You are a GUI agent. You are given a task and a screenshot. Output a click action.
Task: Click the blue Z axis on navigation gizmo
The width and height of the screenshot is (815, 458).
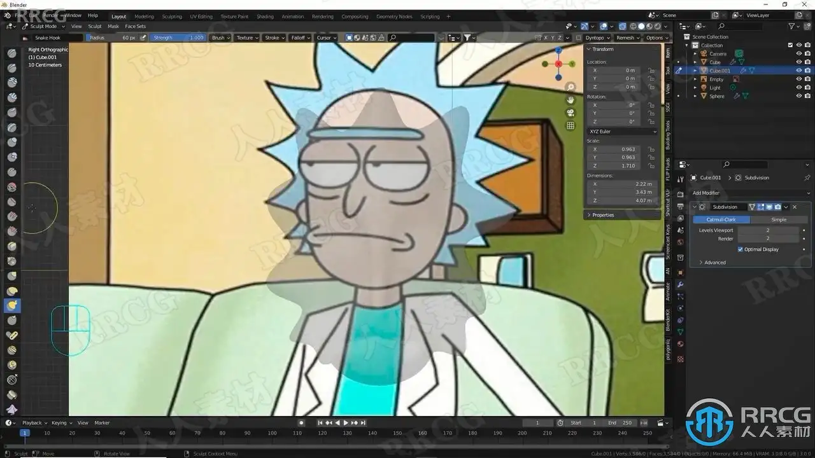click(x=558, y=50)
